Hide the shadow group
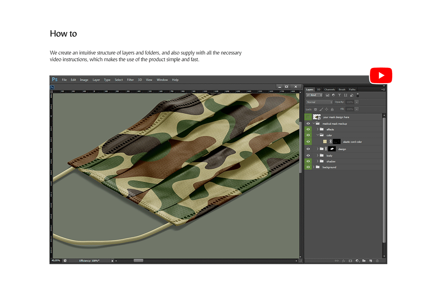 [308, 161]
